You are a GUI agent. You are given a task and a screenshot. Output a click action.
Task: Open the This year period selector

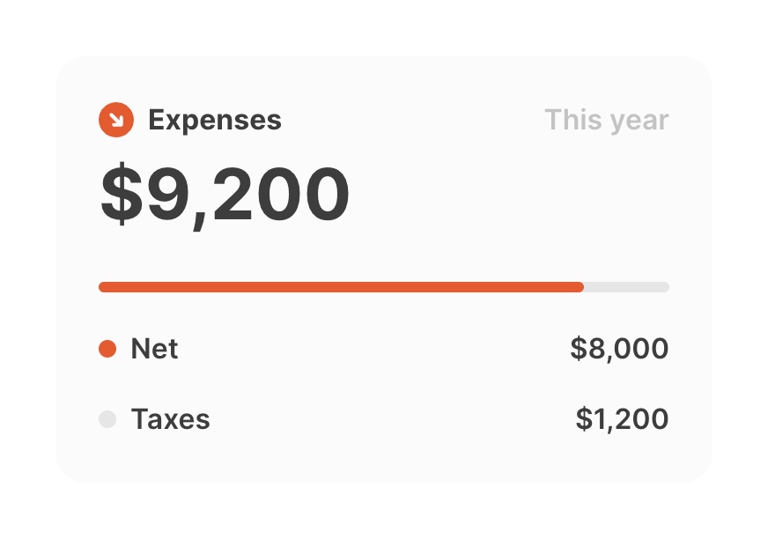pos(606,120)
